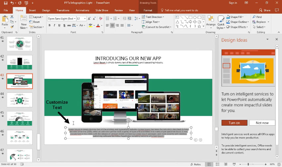The width and height of the screenshot is (282, 167).
Task: Click Convert to SmartArt
Action: [x=157, y=27]
